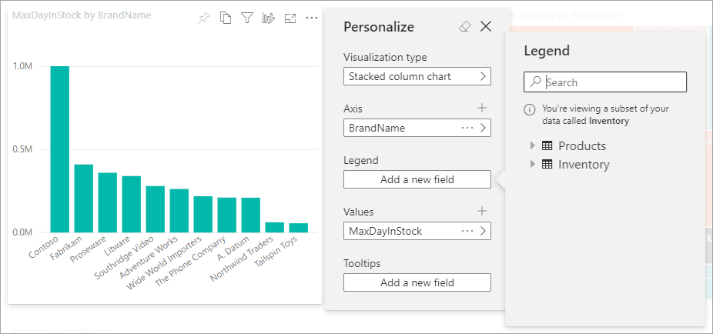The height and width of the screenshot is (334, 713).
Task: Expand the Products table
Action: [x=531, y=145]
